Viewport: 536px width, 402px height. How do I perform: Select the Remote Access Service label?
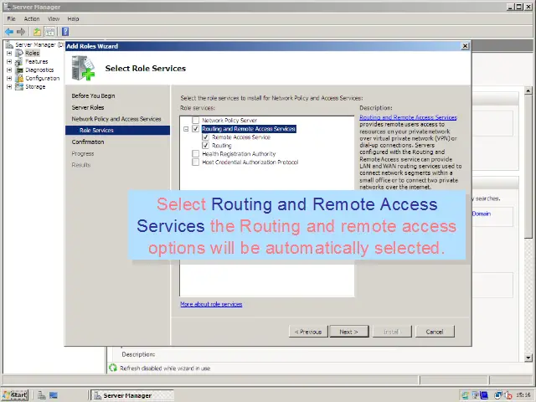[241, 137]
